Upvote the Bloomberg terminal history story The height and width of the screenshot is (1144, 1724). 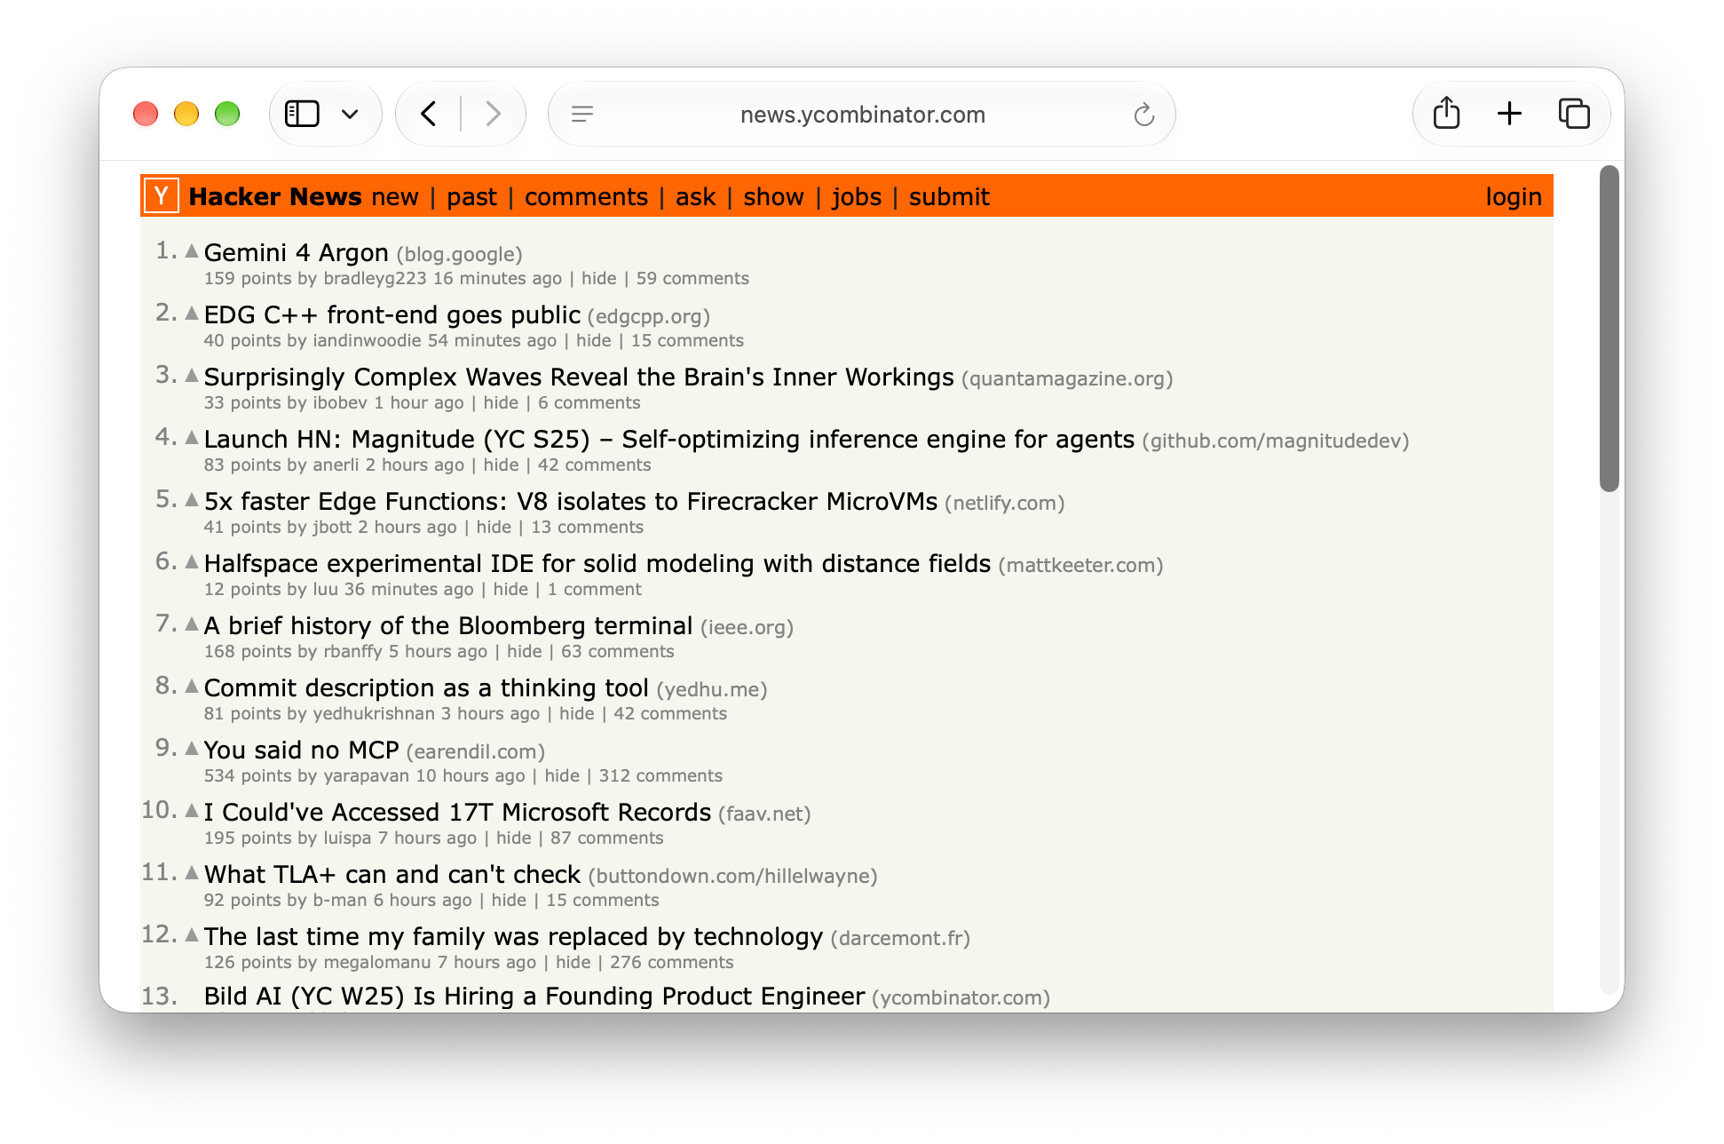tap(192, 624)
